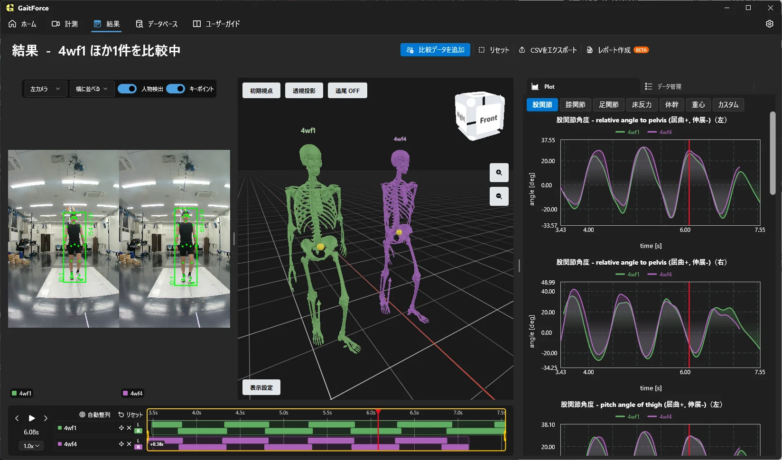Open the 1.0x playback speed dropdown
The width and height of the screenshot is (782, 460).
click(x=31, y=446)
